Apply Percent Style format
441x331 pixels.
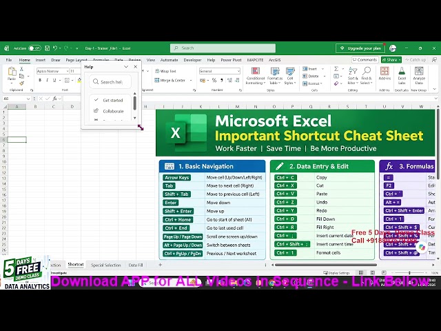click(214, 81)
